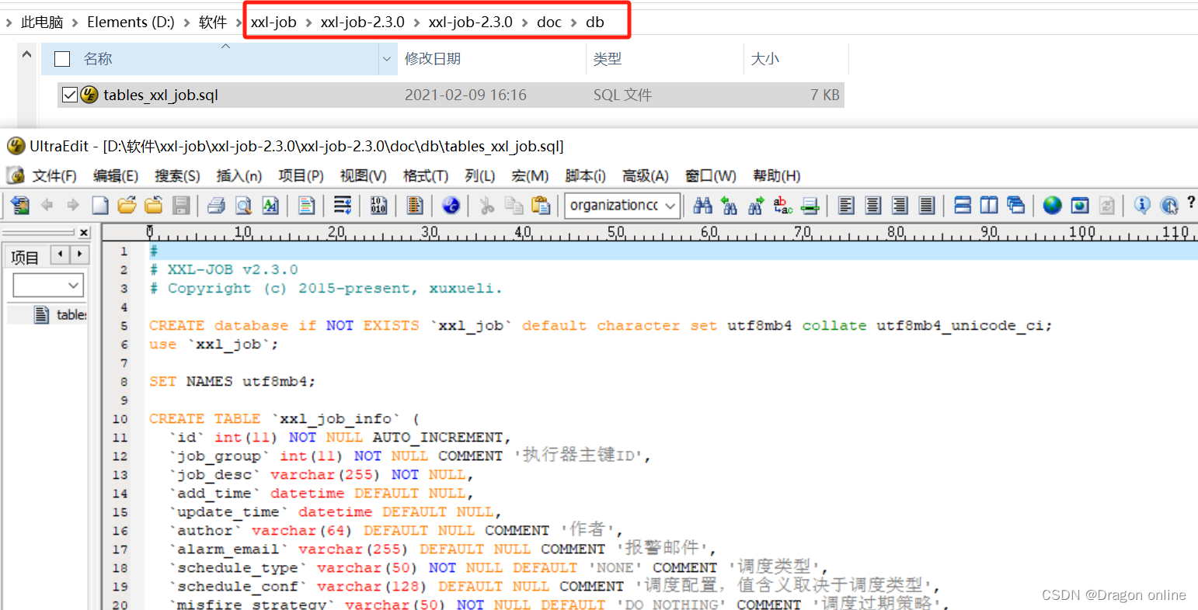
Task: Go to 软件 folder in breadcrumb
Action: (x=213, y=23)
